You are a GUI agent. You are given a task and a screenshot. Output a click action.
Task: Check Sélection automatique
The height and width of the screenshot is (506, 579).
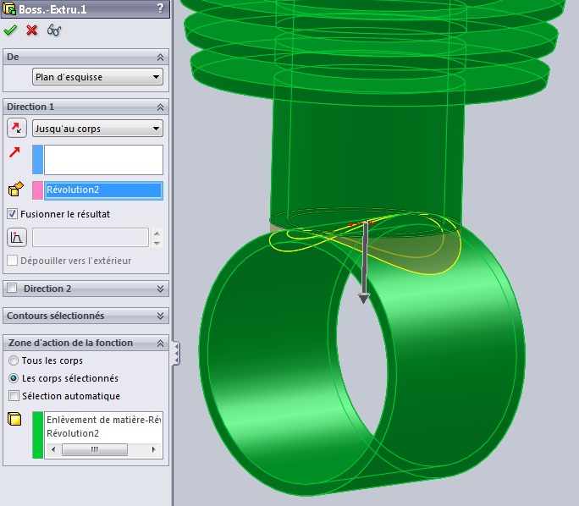pos(13,396)
